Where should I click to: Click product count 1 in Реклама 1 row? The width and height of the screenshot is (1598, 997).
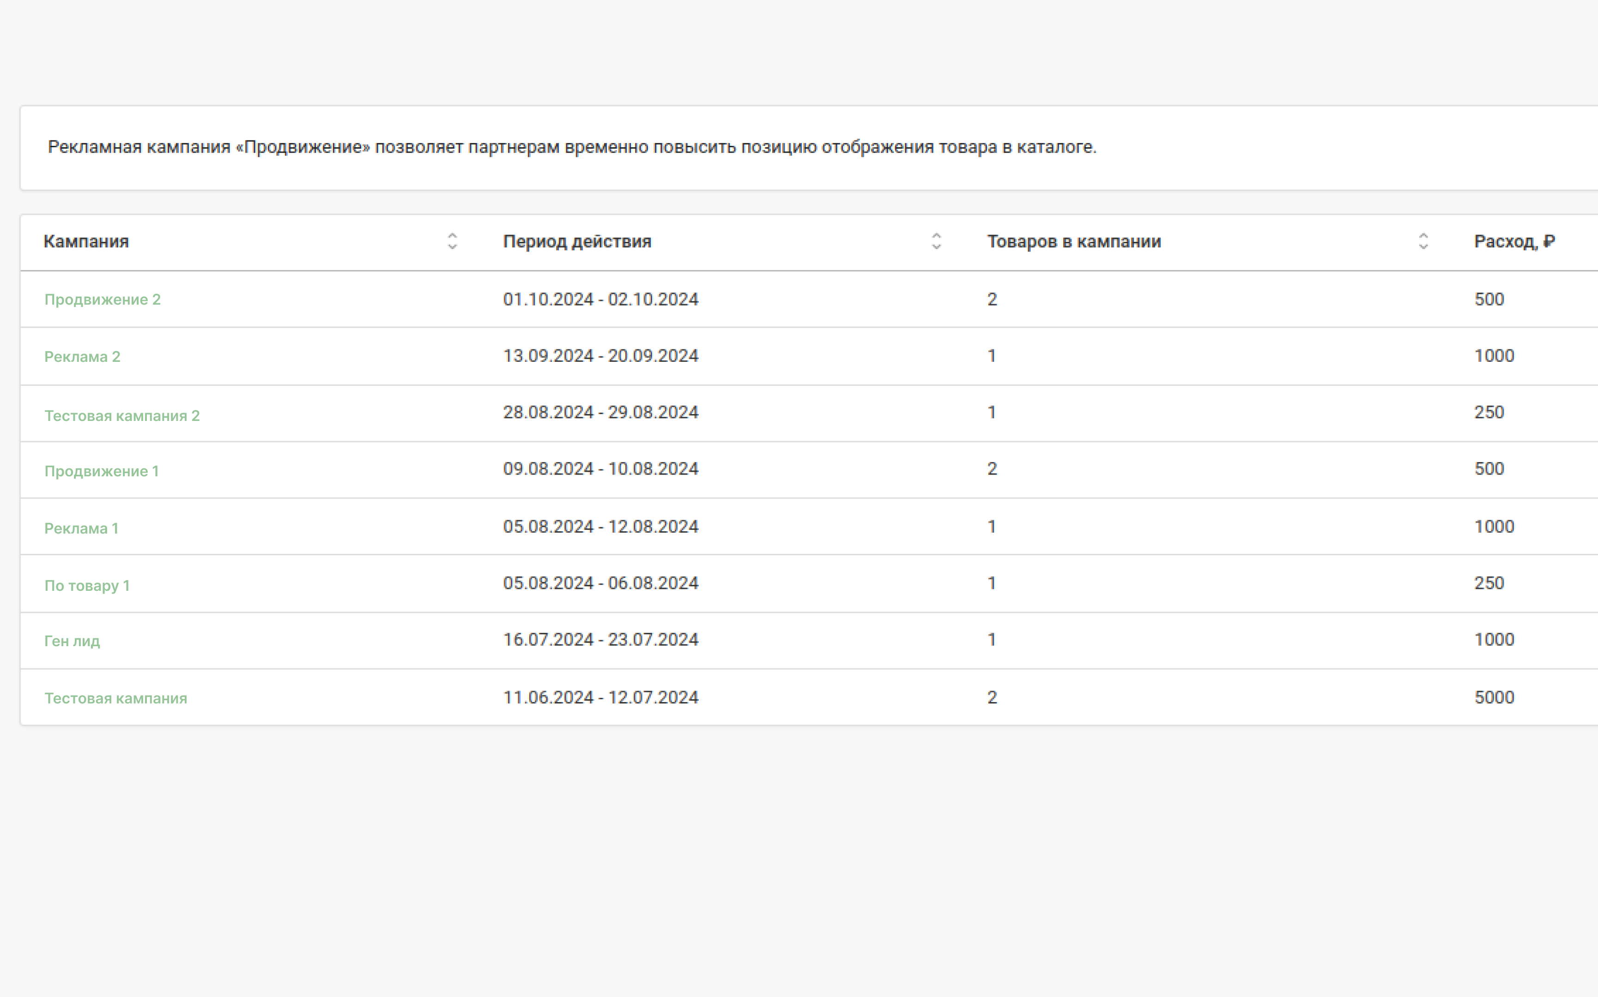[x=992, y=527]
